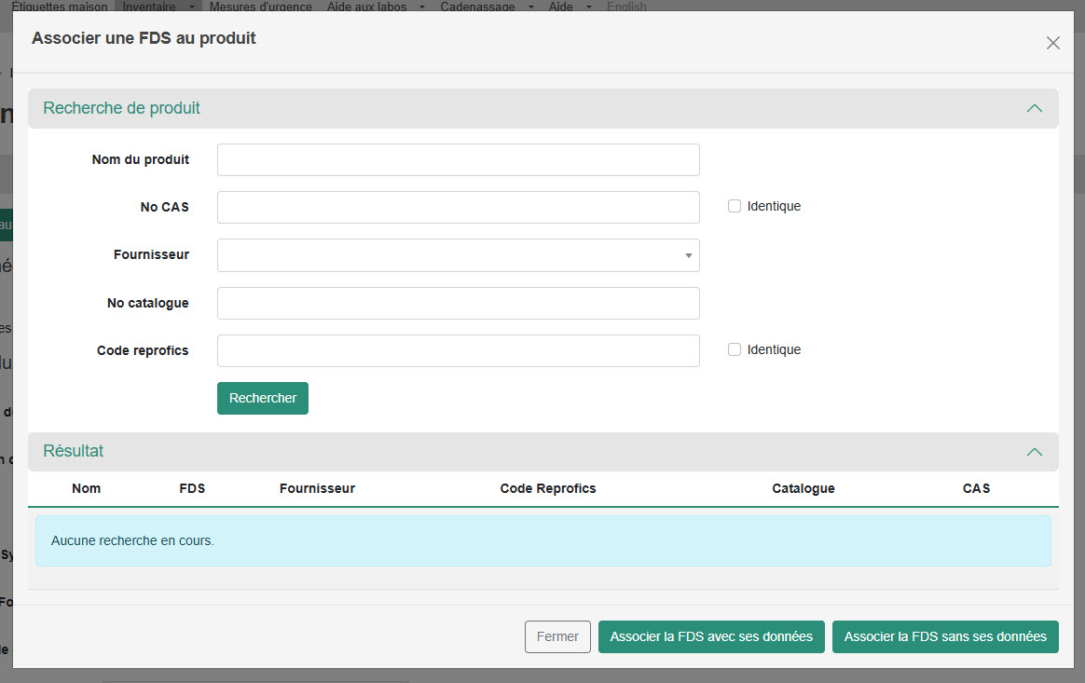
Task: Enable Identique checkbox beside No CAS
Action: point(735,206)
